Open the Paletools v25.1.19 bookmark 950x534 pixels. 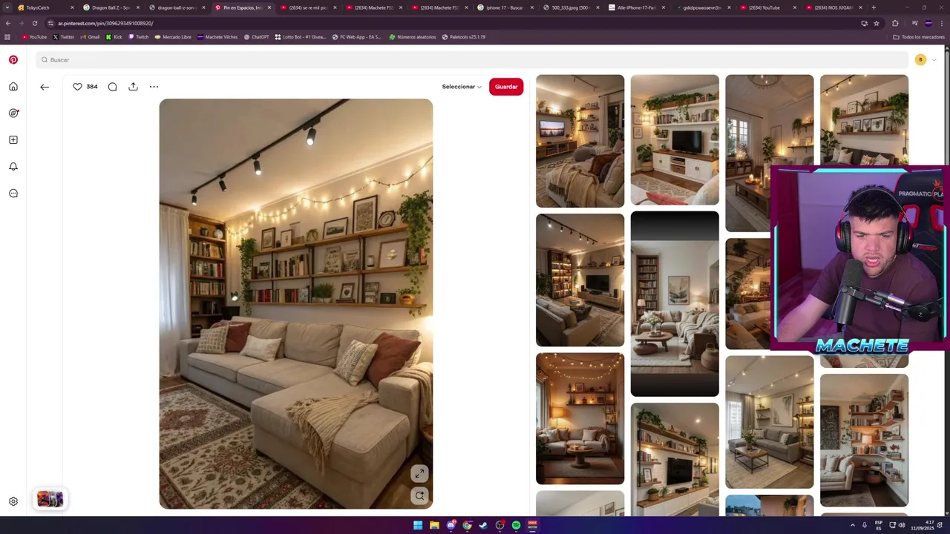(x=464, y=36)
